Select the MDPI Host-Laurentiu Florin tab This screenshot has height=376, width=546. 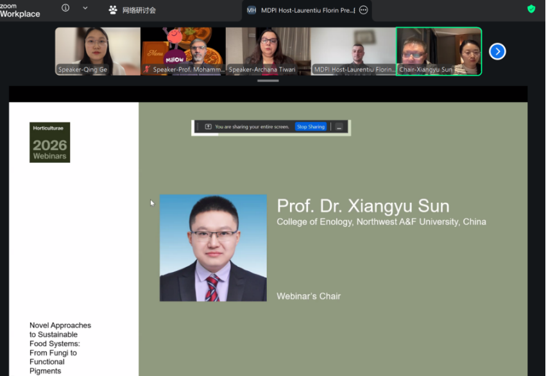point(300,10)
